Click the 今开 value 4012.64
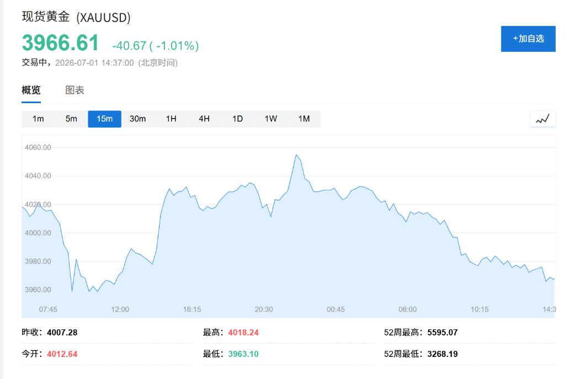This screenshot has height=379, width=565. [62, 354]
